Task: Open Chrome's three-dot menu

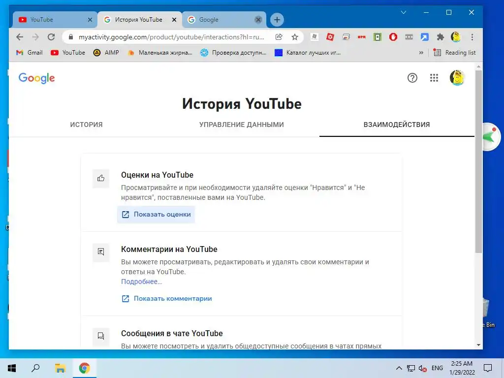Action: pos(472,37)
